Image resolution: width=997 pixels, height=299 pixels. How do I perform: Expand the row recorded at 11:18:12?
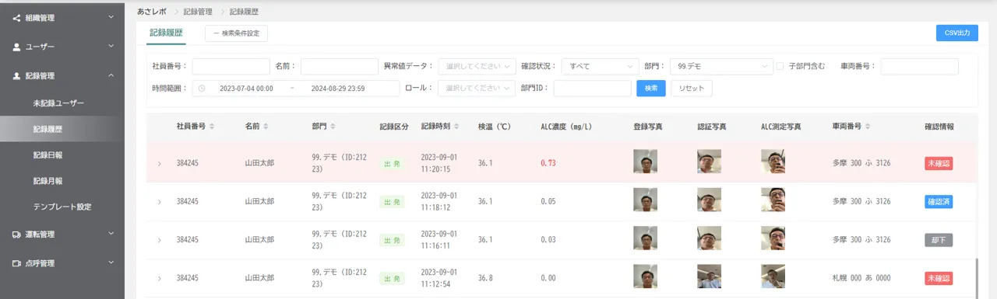click(160, 202)
